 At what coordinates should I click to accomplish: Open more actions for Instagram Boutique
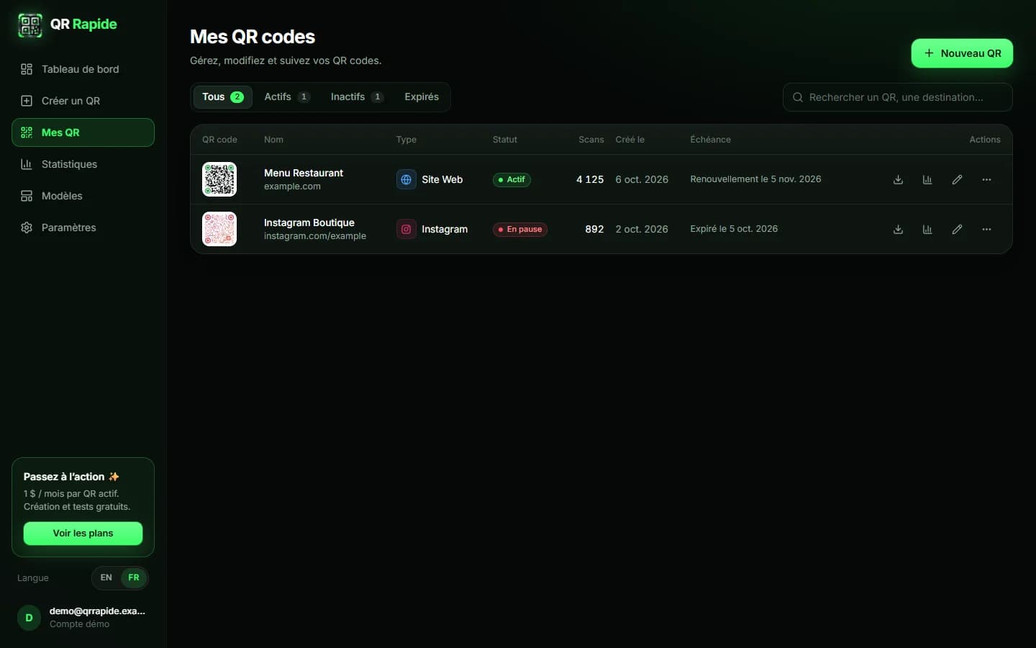click(x=986, y=229)
